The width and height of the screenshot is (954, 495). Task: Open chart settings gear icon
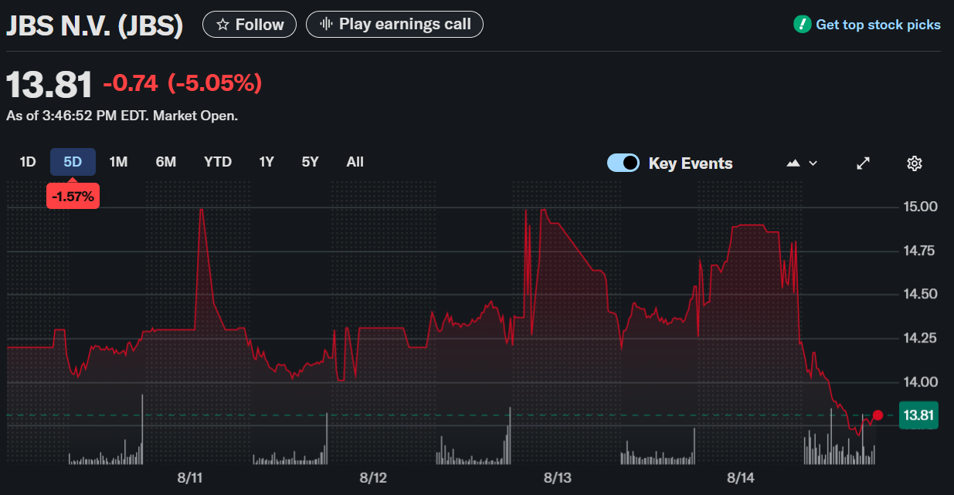(915, 163)
